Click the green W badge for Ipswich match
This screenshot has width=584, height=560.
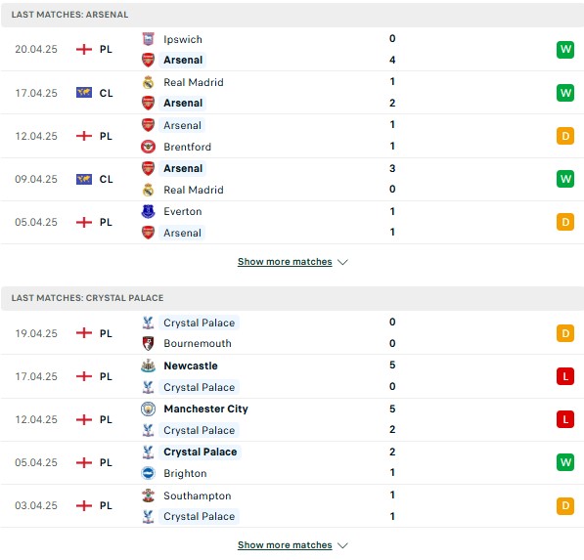565,50
